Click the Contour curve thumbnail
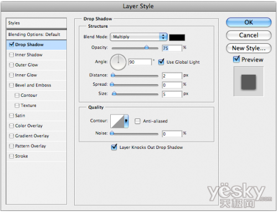 coord(117,121)
